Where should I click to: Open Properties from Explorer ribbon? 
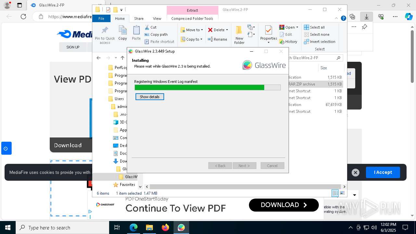click(x=268, y=33)
